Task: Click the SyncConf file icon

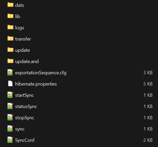Action: (10, 140)
